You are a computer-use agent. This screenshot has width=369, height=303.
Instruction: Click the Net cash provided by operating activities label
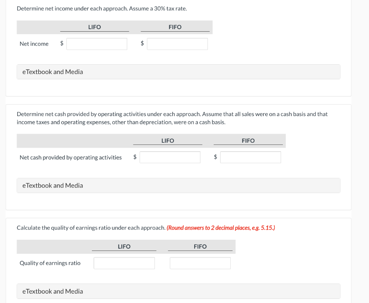point(70,157)
